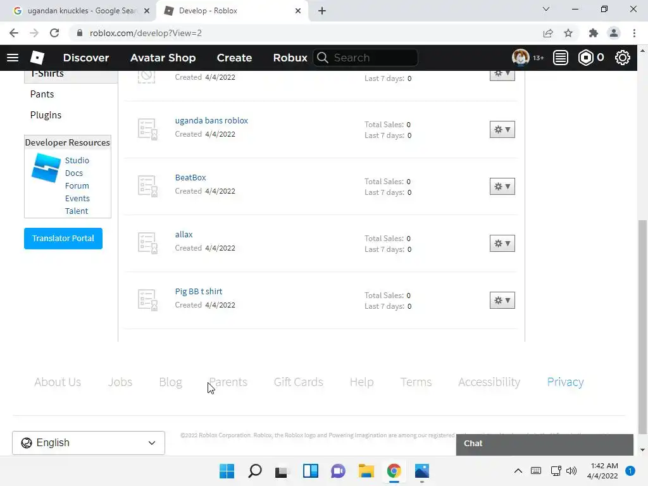Click the Share this page icon
648x486 pixels.
(x=548, y=33)
